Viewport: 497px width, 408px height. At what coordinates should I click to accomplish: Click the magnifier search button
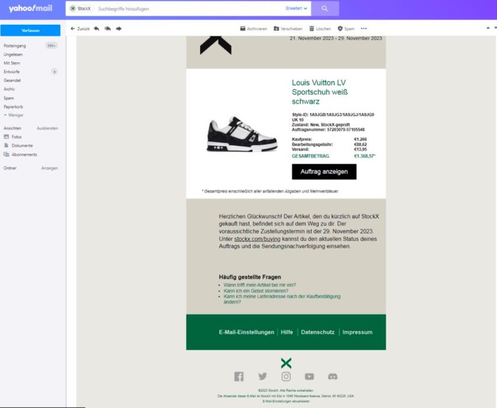(325, 8)
